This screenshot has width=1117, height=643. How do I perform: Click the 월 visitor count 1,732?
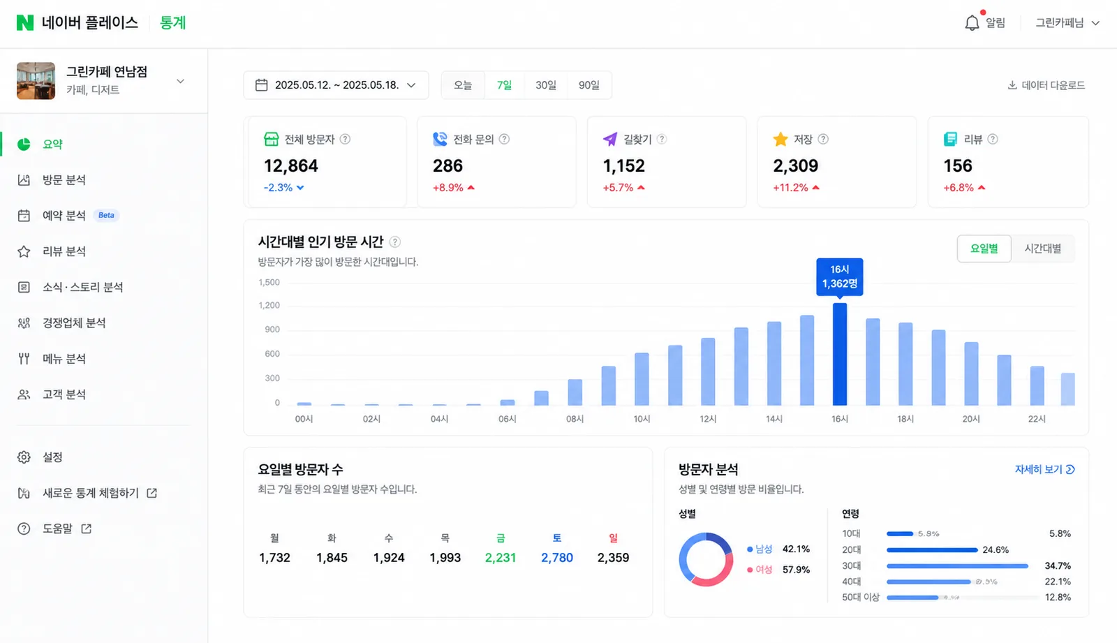pyautogui.click(x=274, y=558)
